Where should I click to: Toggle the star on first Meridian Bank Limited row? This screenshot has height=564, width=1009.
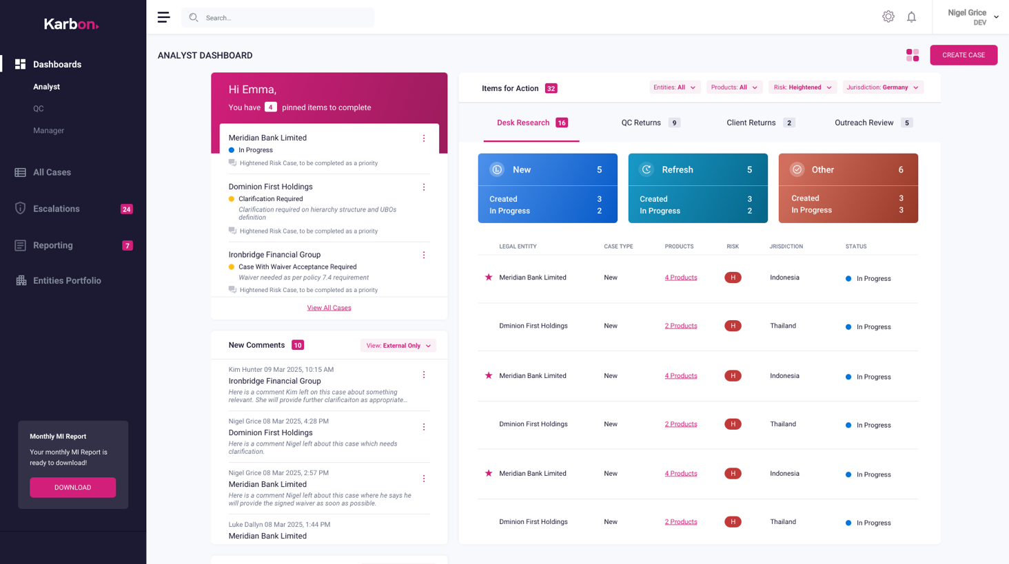pos(489,278)
